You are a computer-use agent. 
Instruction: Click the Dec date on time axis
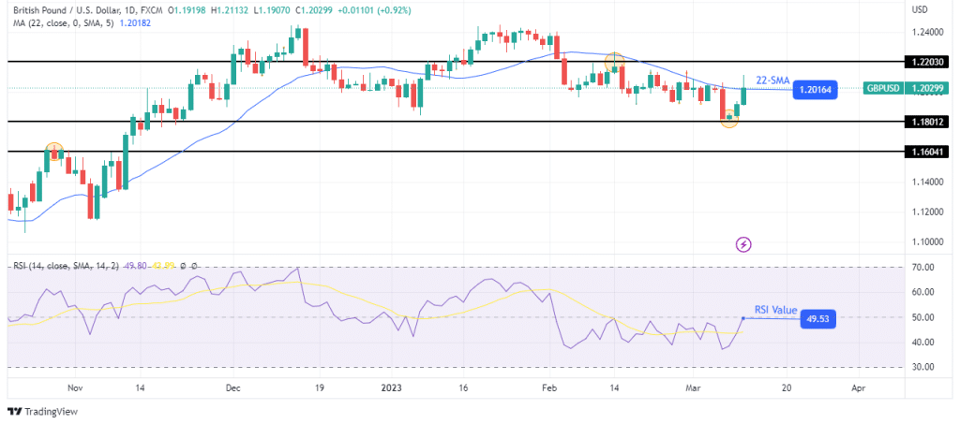tap(233, 387)
